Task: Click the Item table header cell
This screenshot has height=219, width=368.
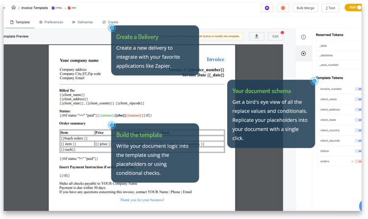Action: pyautogui.click(x=77, y=133)
